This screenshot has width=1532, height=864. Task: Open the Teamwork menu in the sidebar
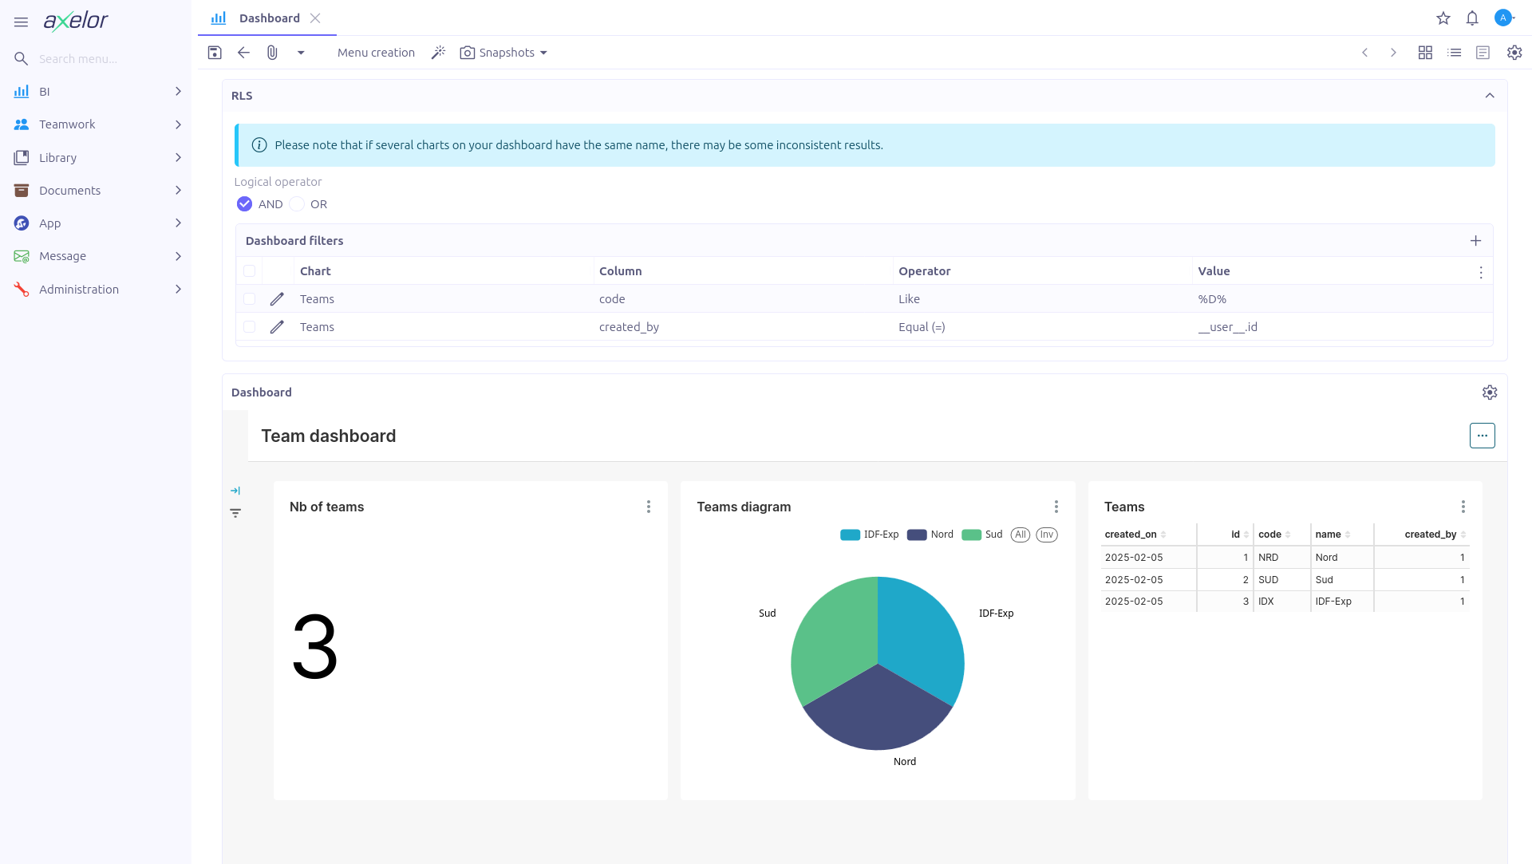click(x=67, y=124)
